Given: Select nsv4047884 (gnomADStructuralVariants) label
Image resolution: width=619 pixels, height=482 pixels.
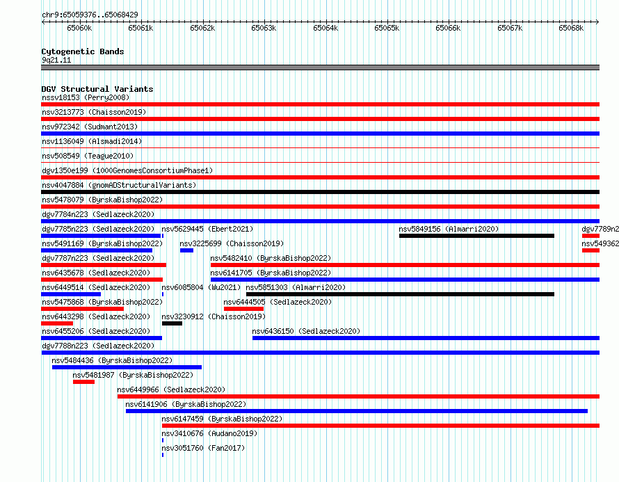Looking at the screenshot, I should point(119,185).
